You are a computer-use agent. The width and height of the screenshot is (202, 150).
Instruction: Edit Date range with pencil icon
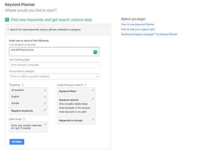click(x=45, y=124)
